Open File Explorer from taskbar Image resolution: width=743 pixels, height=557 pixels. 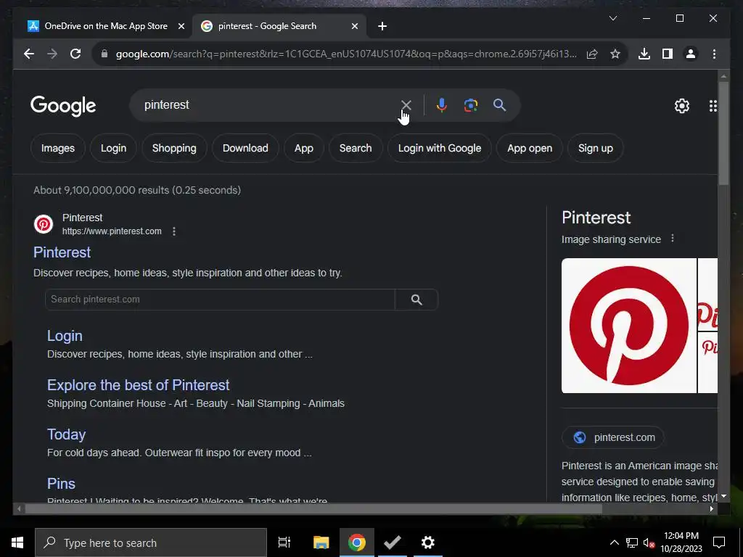pyautogui.click(x=321, y=542)
